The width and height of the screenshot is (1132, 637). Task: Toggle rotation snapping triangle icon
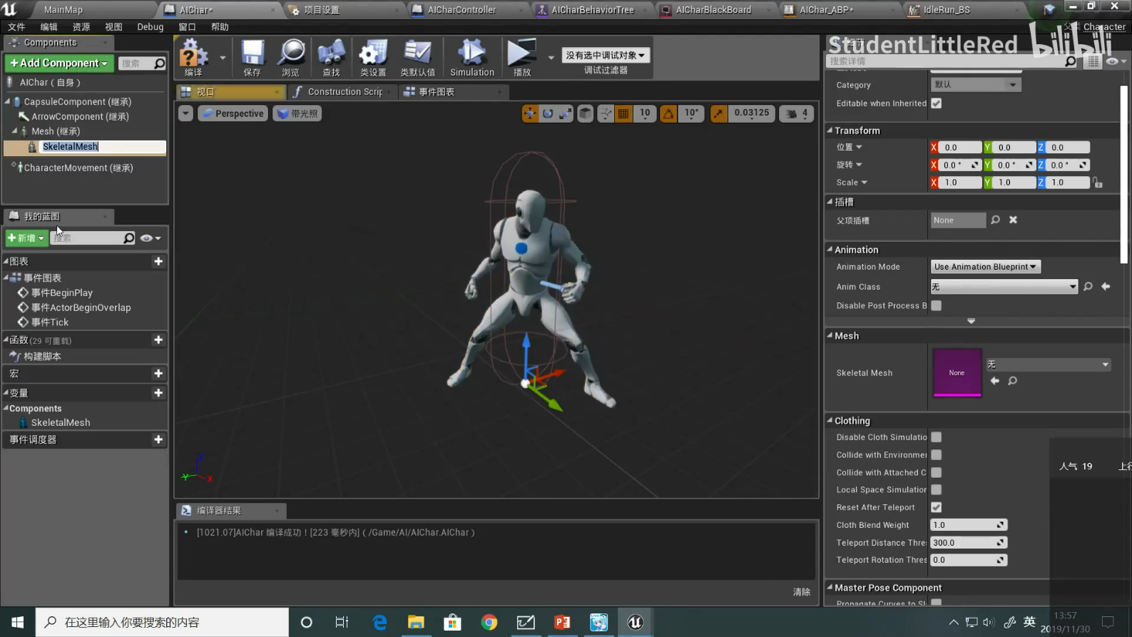coord(668,113)
